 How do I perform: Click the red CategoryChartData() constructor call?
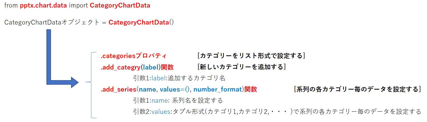[x=141, y=22]
